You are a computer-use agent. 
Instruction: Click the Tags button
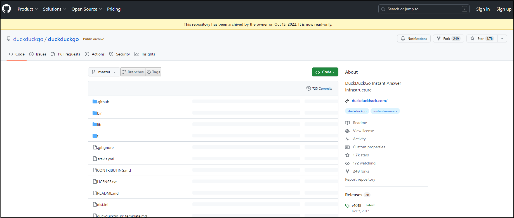coord(153,72)
